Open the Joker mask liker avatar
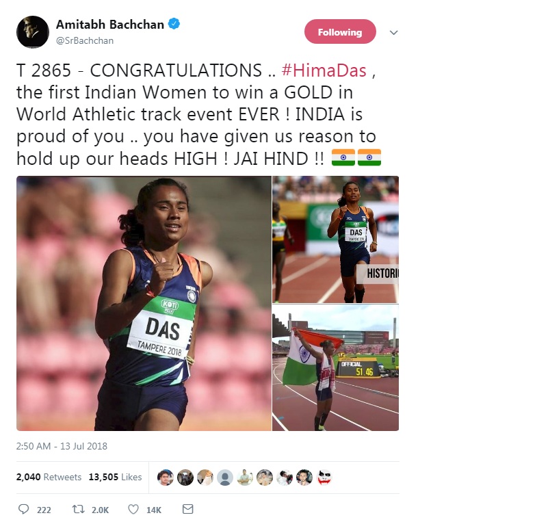550x522 pixels. (324, 478)
